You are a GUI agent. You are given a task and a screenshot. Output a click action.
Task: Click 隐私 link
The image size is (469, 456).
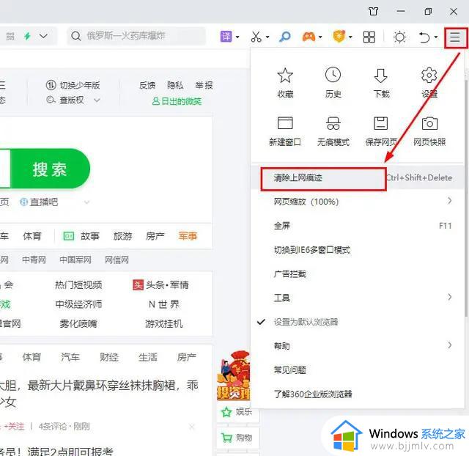click(x=175, y=86)
